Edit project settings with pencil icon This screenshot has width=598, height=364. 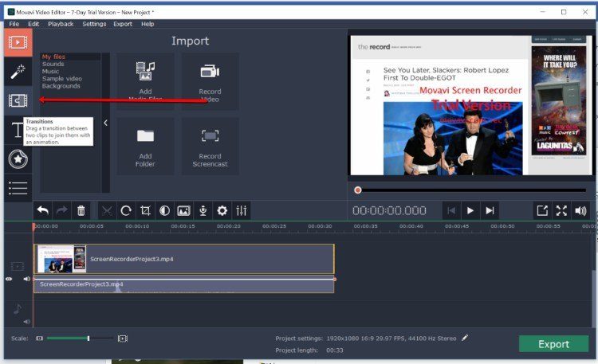pos(465,338)
